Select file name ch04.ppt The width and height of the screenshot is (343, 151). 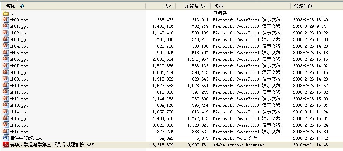(x=19, y=46)
